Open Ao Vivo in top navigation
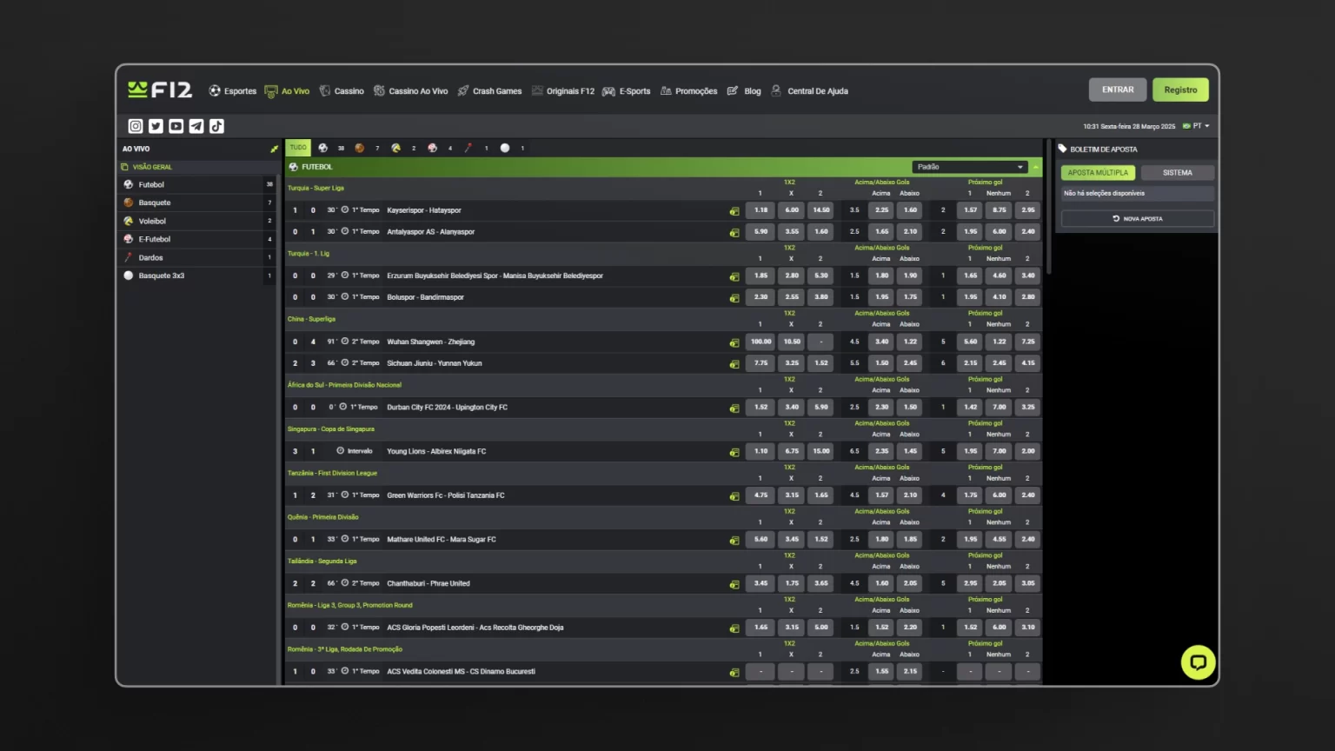 click(x=287, y=90)
